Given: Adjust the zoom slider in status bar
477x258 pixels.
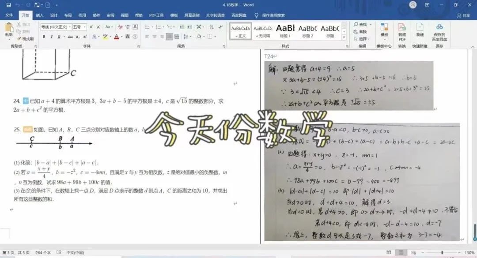Looking at the screenshot, I should point(442,253).
